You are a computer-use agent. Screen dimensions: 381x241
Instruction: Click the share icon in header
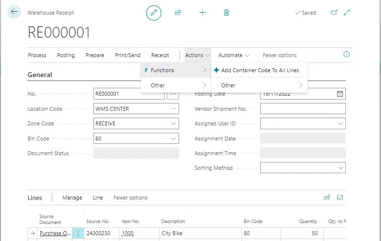pos(178,13)
